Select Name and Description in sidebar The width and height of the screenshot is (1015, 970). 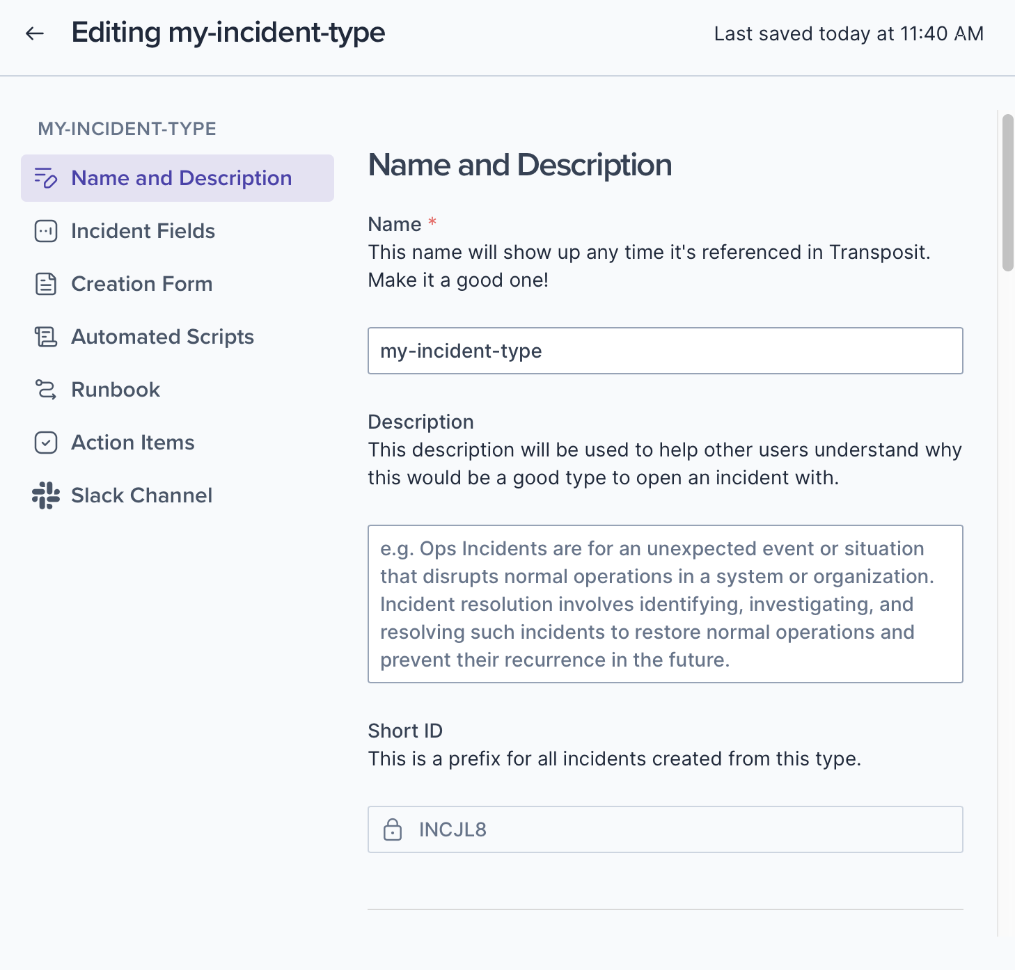point(181,178)
